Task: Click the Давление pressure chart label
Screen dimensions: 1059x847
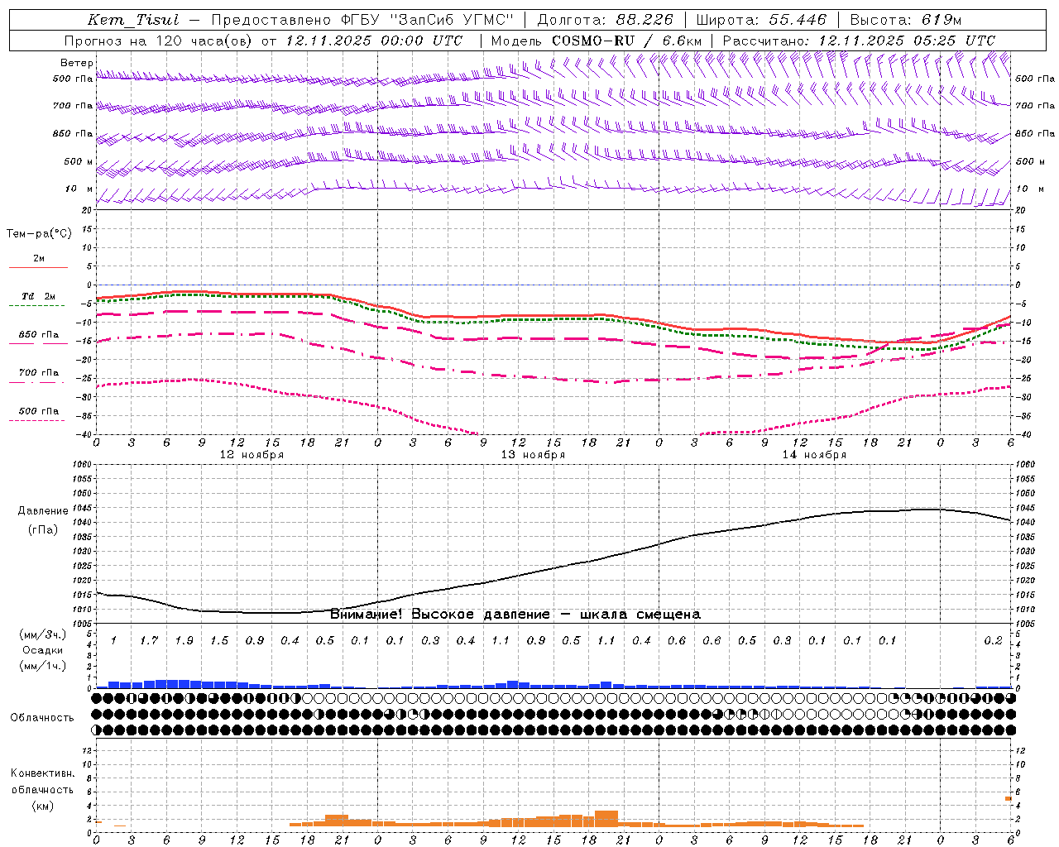Action: click(43, 511)
